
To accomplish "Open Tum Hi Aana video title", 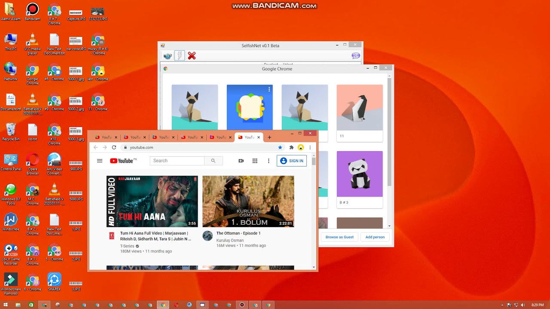I will pos(156,236).
